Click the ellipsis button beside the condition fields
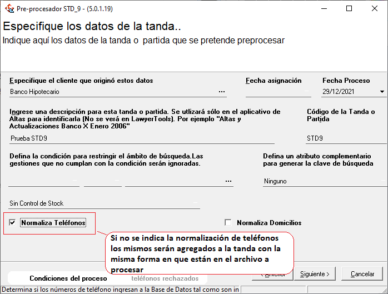 click(x=228, y=181)
